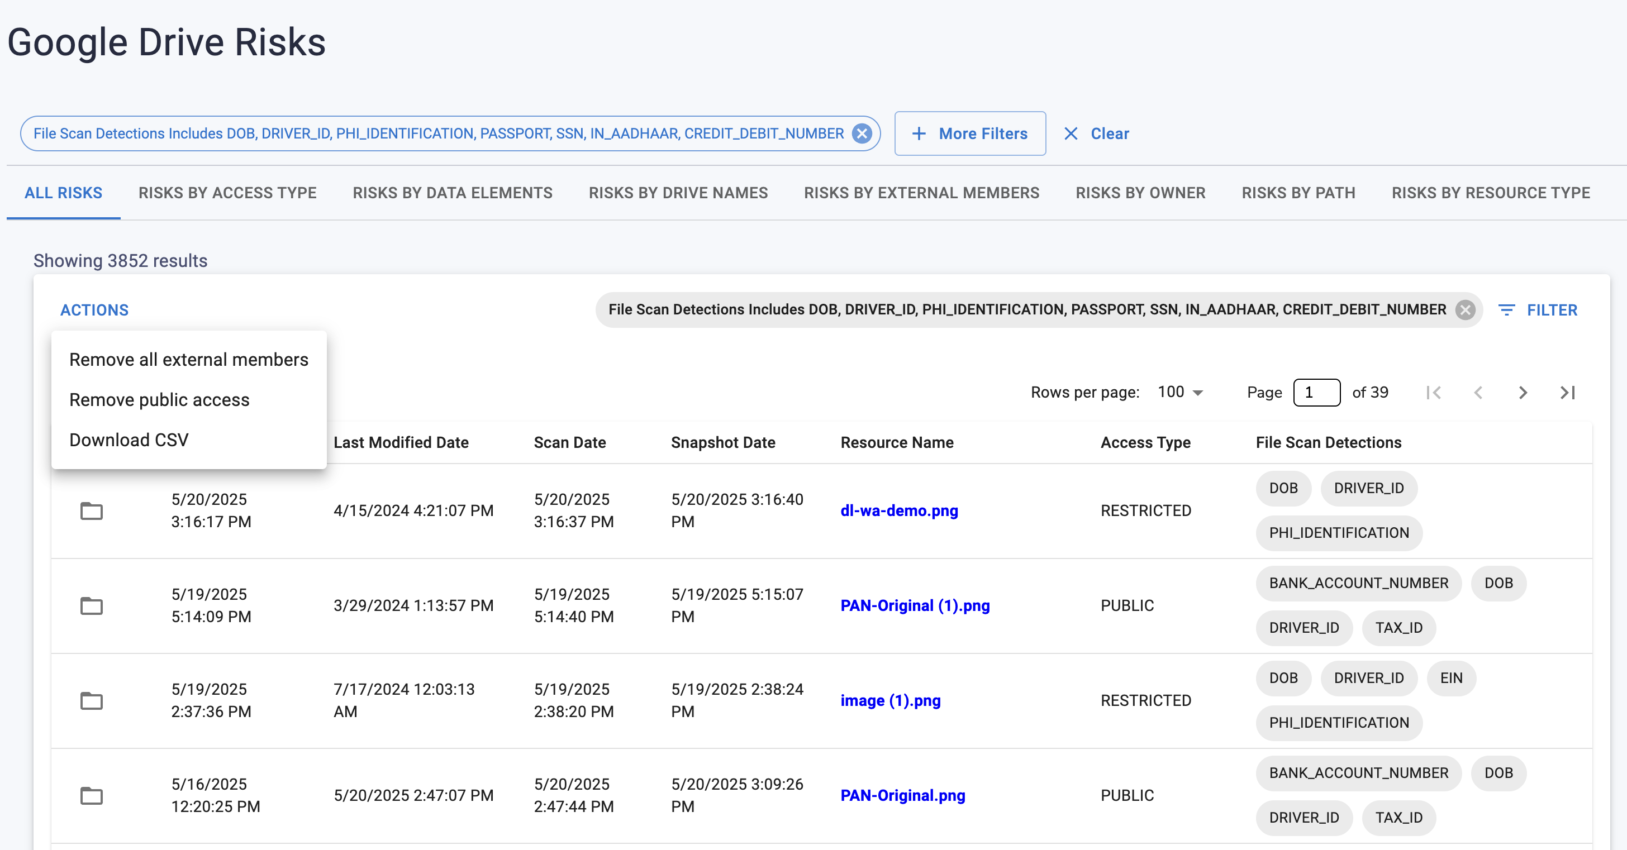Viewport: 1627px width, 850px height.
Task: Remove the gray File Scan Detections table chip
Action: [1466, 309]
